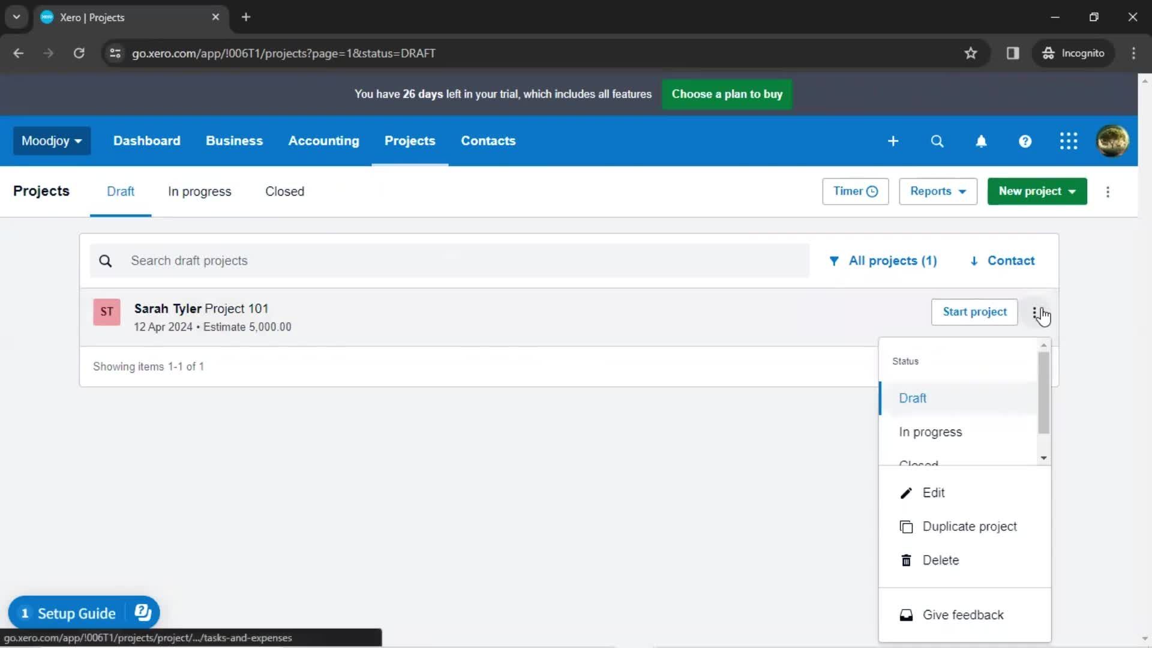
Task: Click 'Showing items 1-1 of 1' text
Action: pos(148,367)
